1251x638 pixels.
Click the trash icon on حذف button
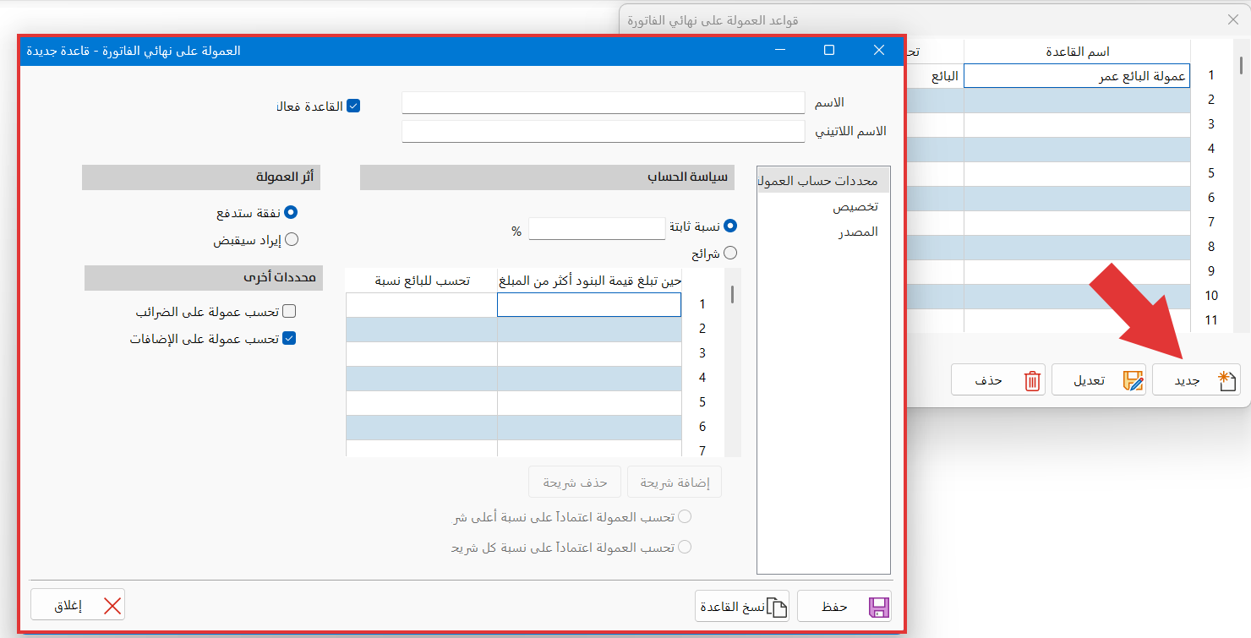point(1032,380)
